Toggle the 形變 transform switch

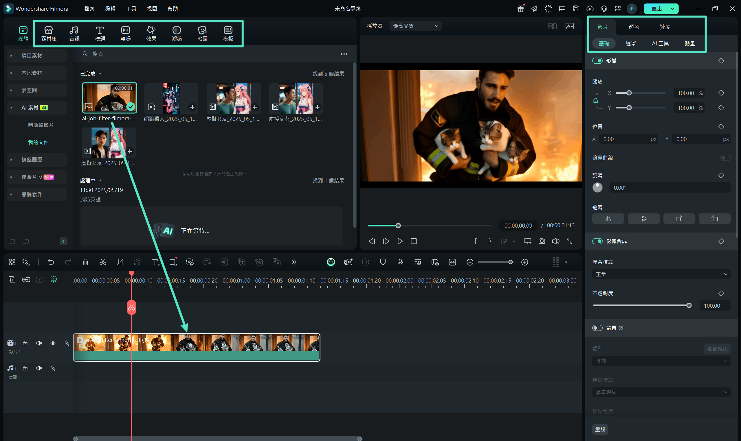597,61
